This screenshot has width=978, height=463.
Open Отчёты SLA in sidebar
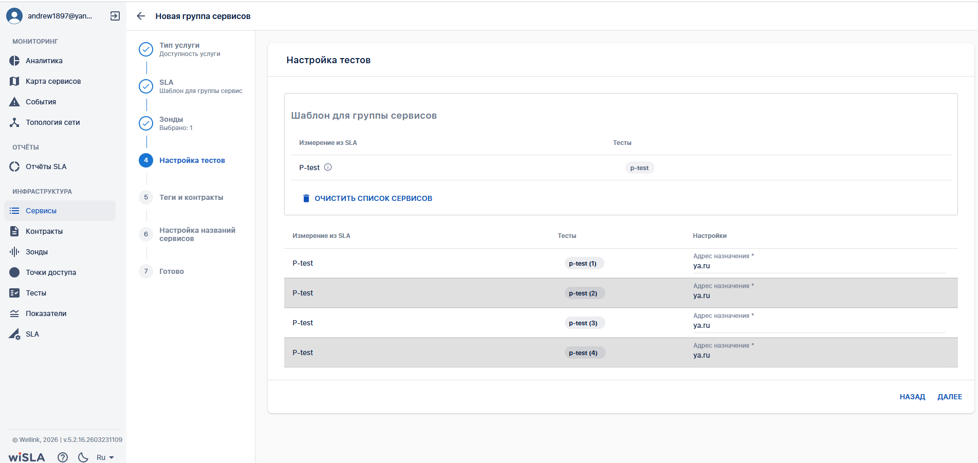tap(60, 166)
